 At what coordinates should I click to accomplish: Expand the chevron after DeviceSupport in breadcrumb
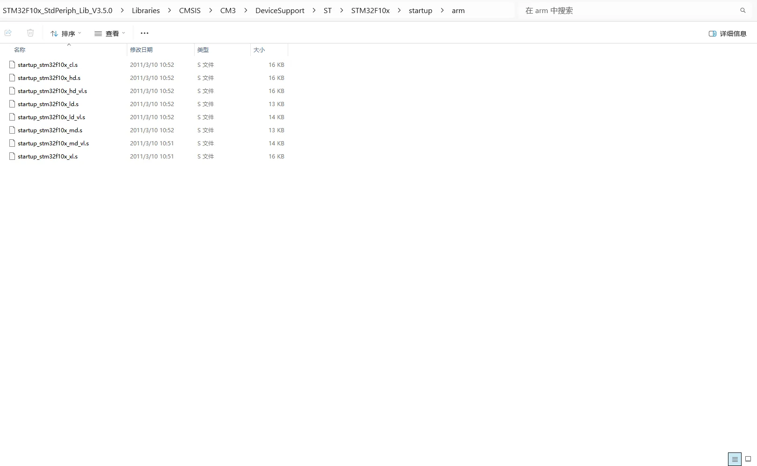(314, 10)
